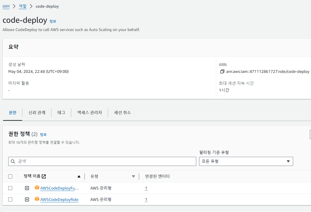Check the AWSCodeDeployFu... policy row checkbox
The height and width of the screenshot is (212, 311).
click(x=10, y=188)
